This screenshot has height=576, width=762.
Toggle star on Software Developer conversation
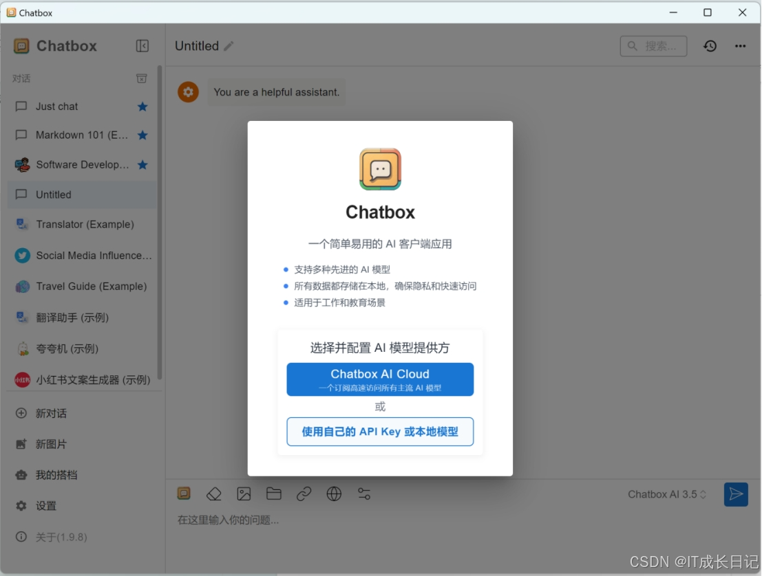142,164
